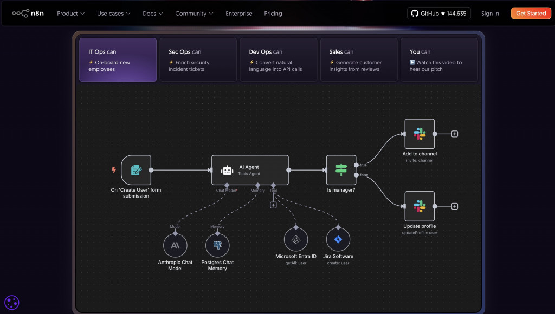The width and height of the screenshot is (555, 314).
Task: Click the 'On Create User form submission' label
Action: click(136, 193)
